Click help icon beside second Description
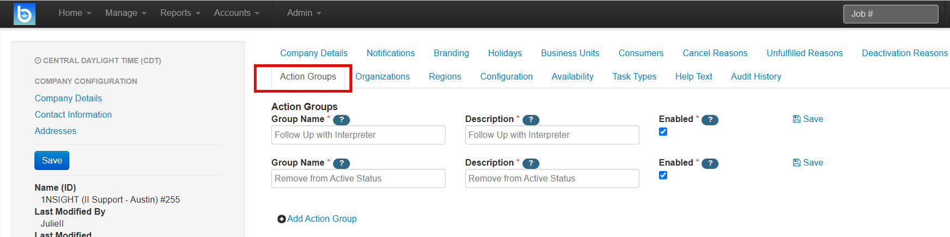The image size is (950, 237). click(x=531, y=163)
